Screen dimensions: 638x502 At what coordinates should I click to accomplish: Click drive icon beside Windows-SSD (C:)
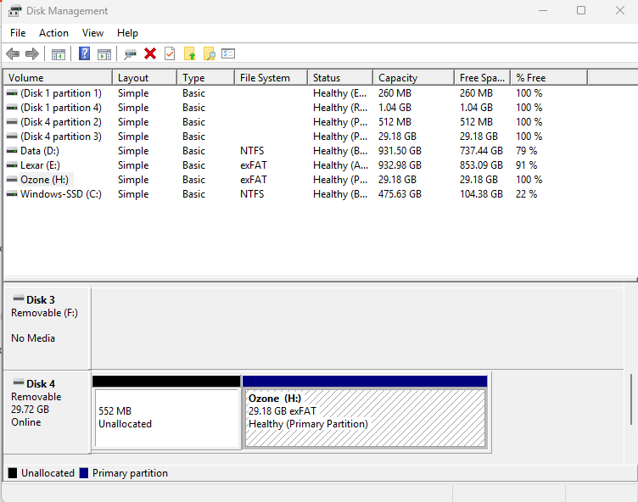pyautogui.click(x=12, y=194)
